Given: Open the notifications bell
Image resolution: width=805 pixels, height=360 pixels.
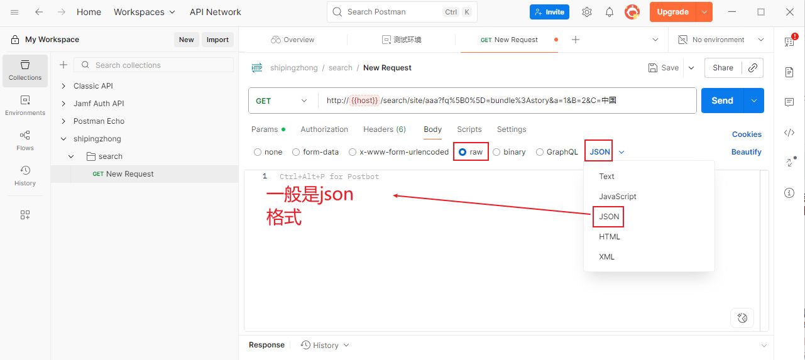Looking at the screenshot, I should (x=610, y=12).
